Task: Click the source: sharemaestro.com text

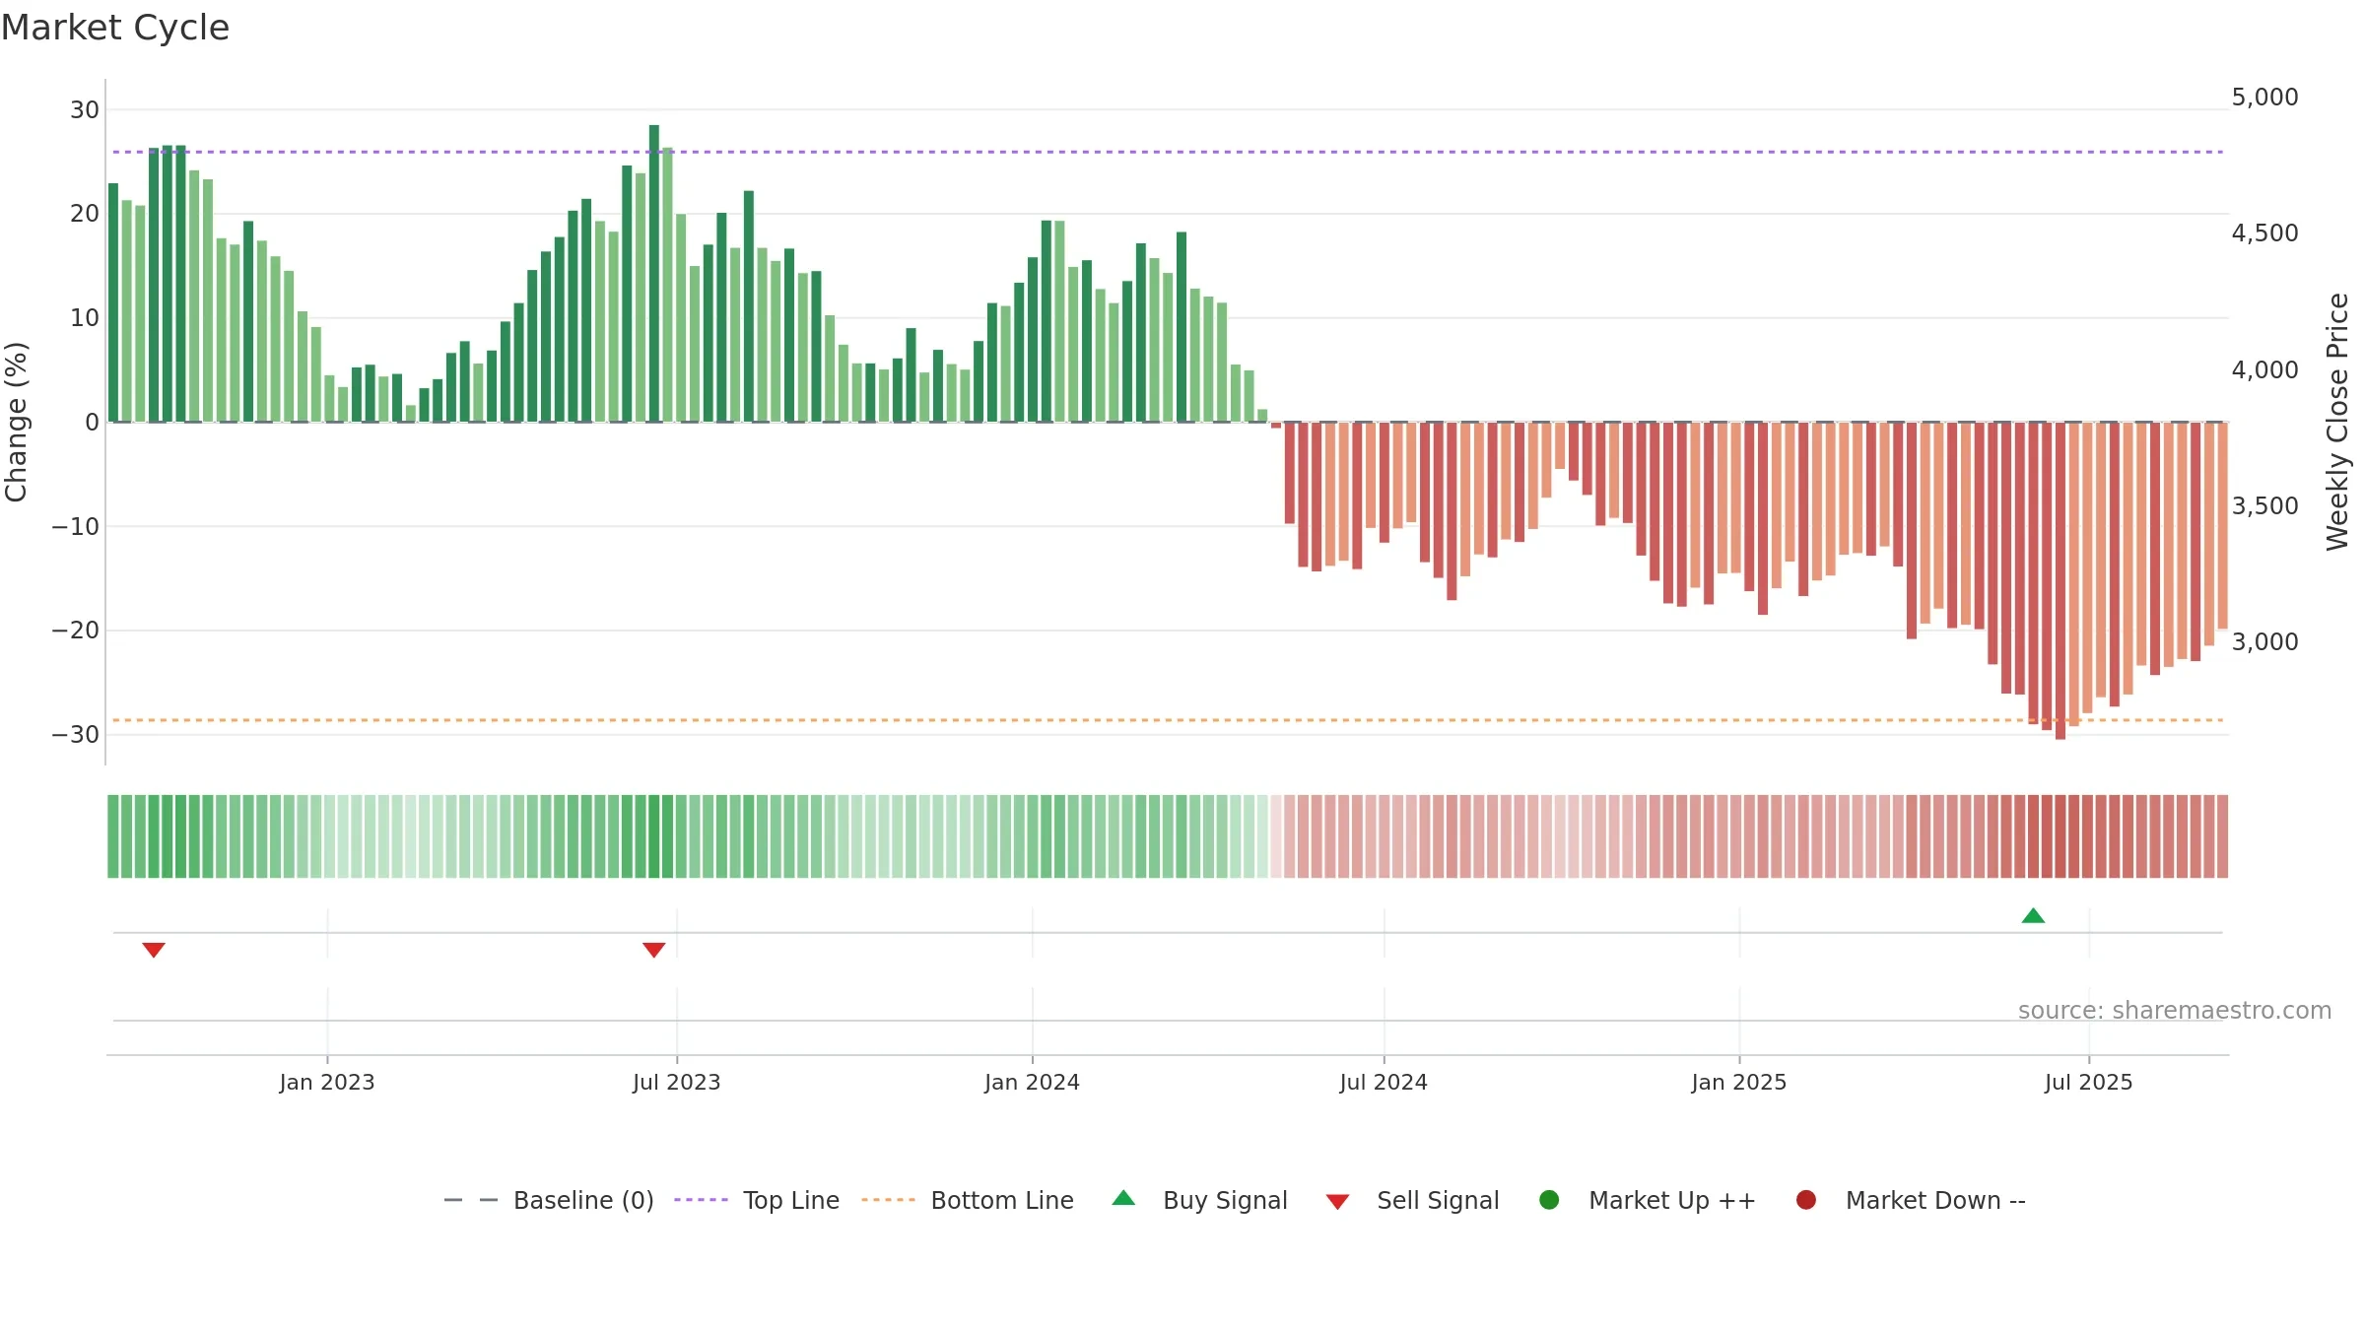Action: (2175, 1011)
